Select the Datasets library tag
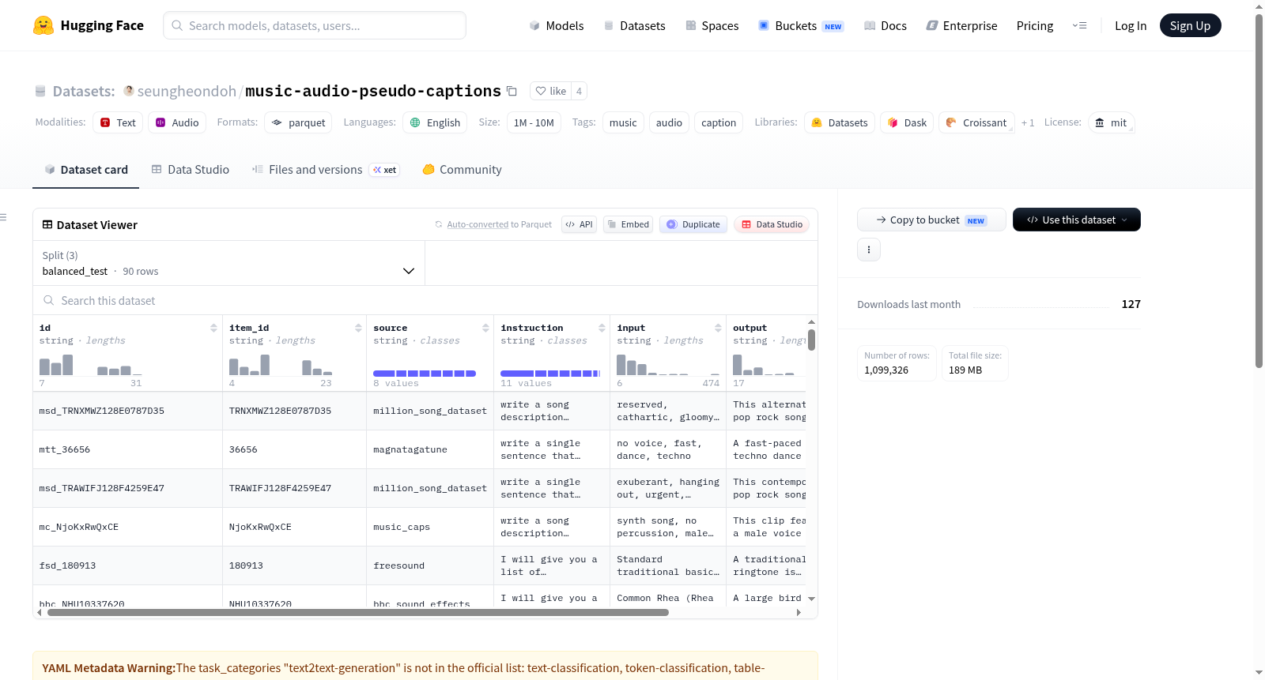The image size is (1265, 680). click(840, 122)
